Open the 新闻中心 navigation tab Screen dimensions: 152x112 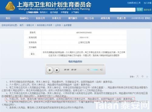click(x=24, y=18)
